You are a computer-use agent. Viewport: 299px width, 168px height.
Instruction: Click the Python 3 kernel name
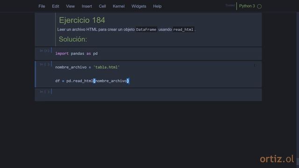[x=247, y=6]
